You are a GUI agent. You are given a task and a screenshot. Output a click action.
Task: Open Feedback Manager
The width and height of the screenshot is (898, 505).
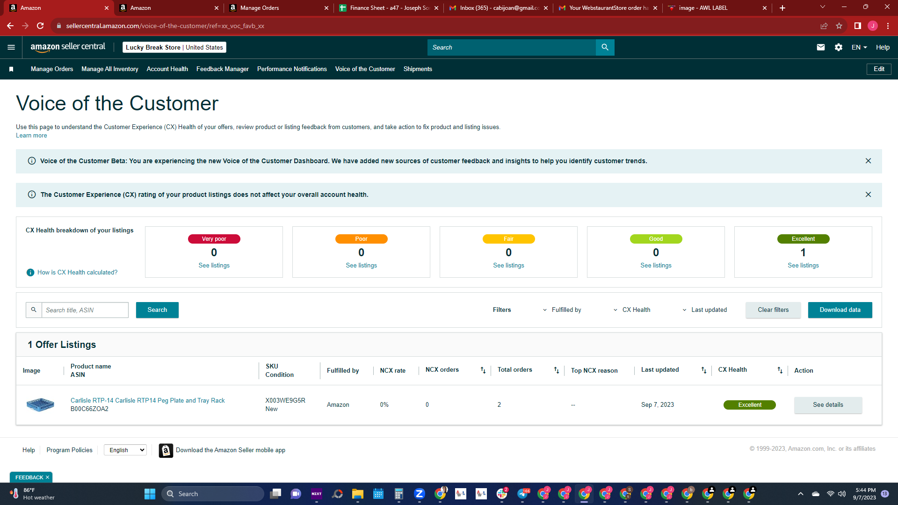[223, 69]
